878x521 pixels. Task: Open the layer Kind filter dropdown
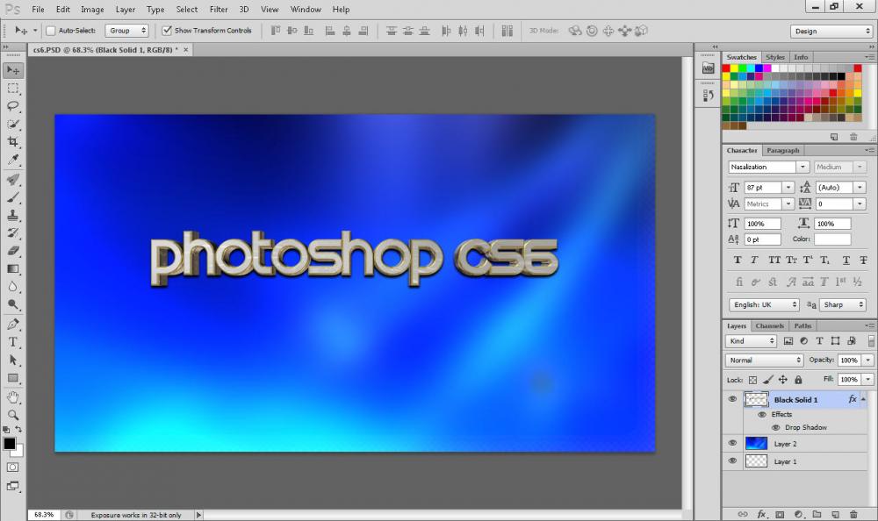click(x=751, y=341)
